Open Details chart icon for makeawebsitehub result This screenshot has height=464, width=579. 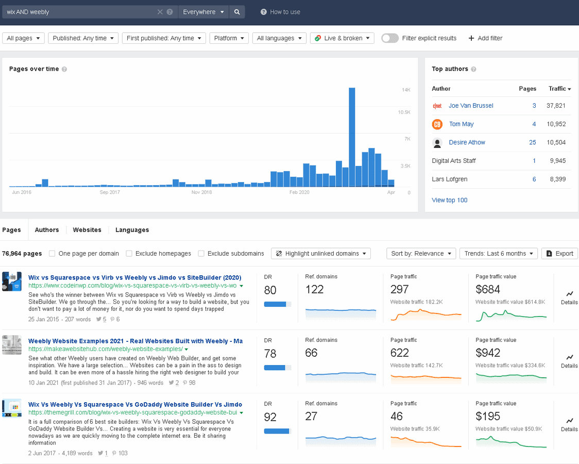pos(570,357)
